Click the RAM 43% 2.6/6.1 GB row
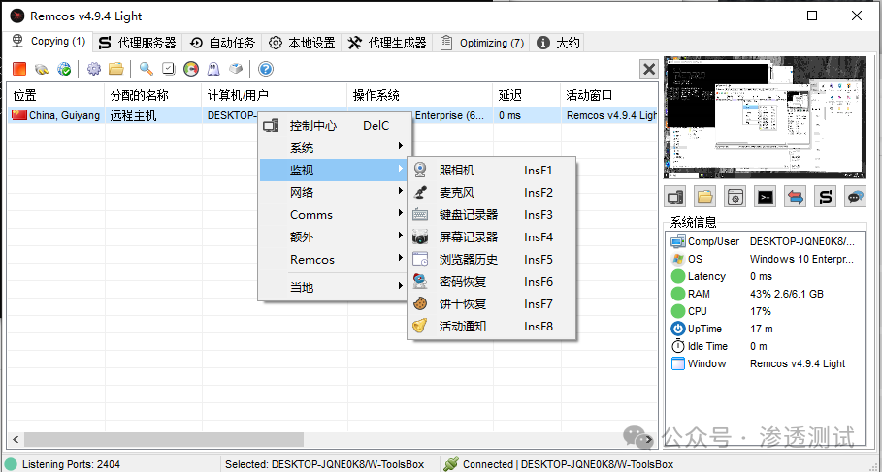 click(764, 294)
